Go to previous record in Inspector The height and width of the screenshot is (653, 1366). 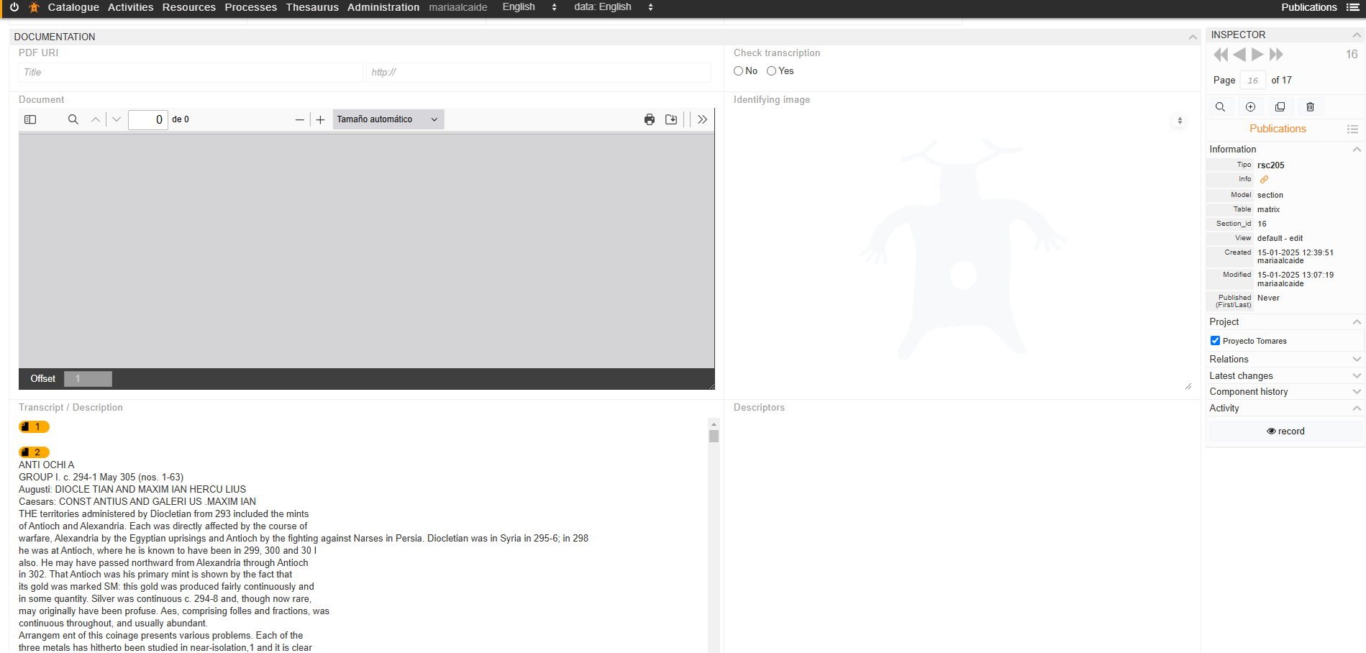[x=1239, y=55]
